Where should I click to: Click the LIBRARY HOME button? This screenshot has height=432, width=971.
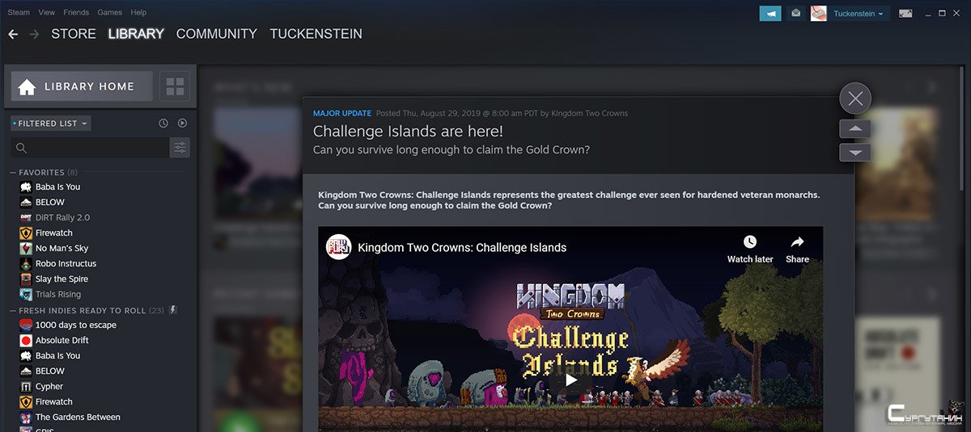82,86
